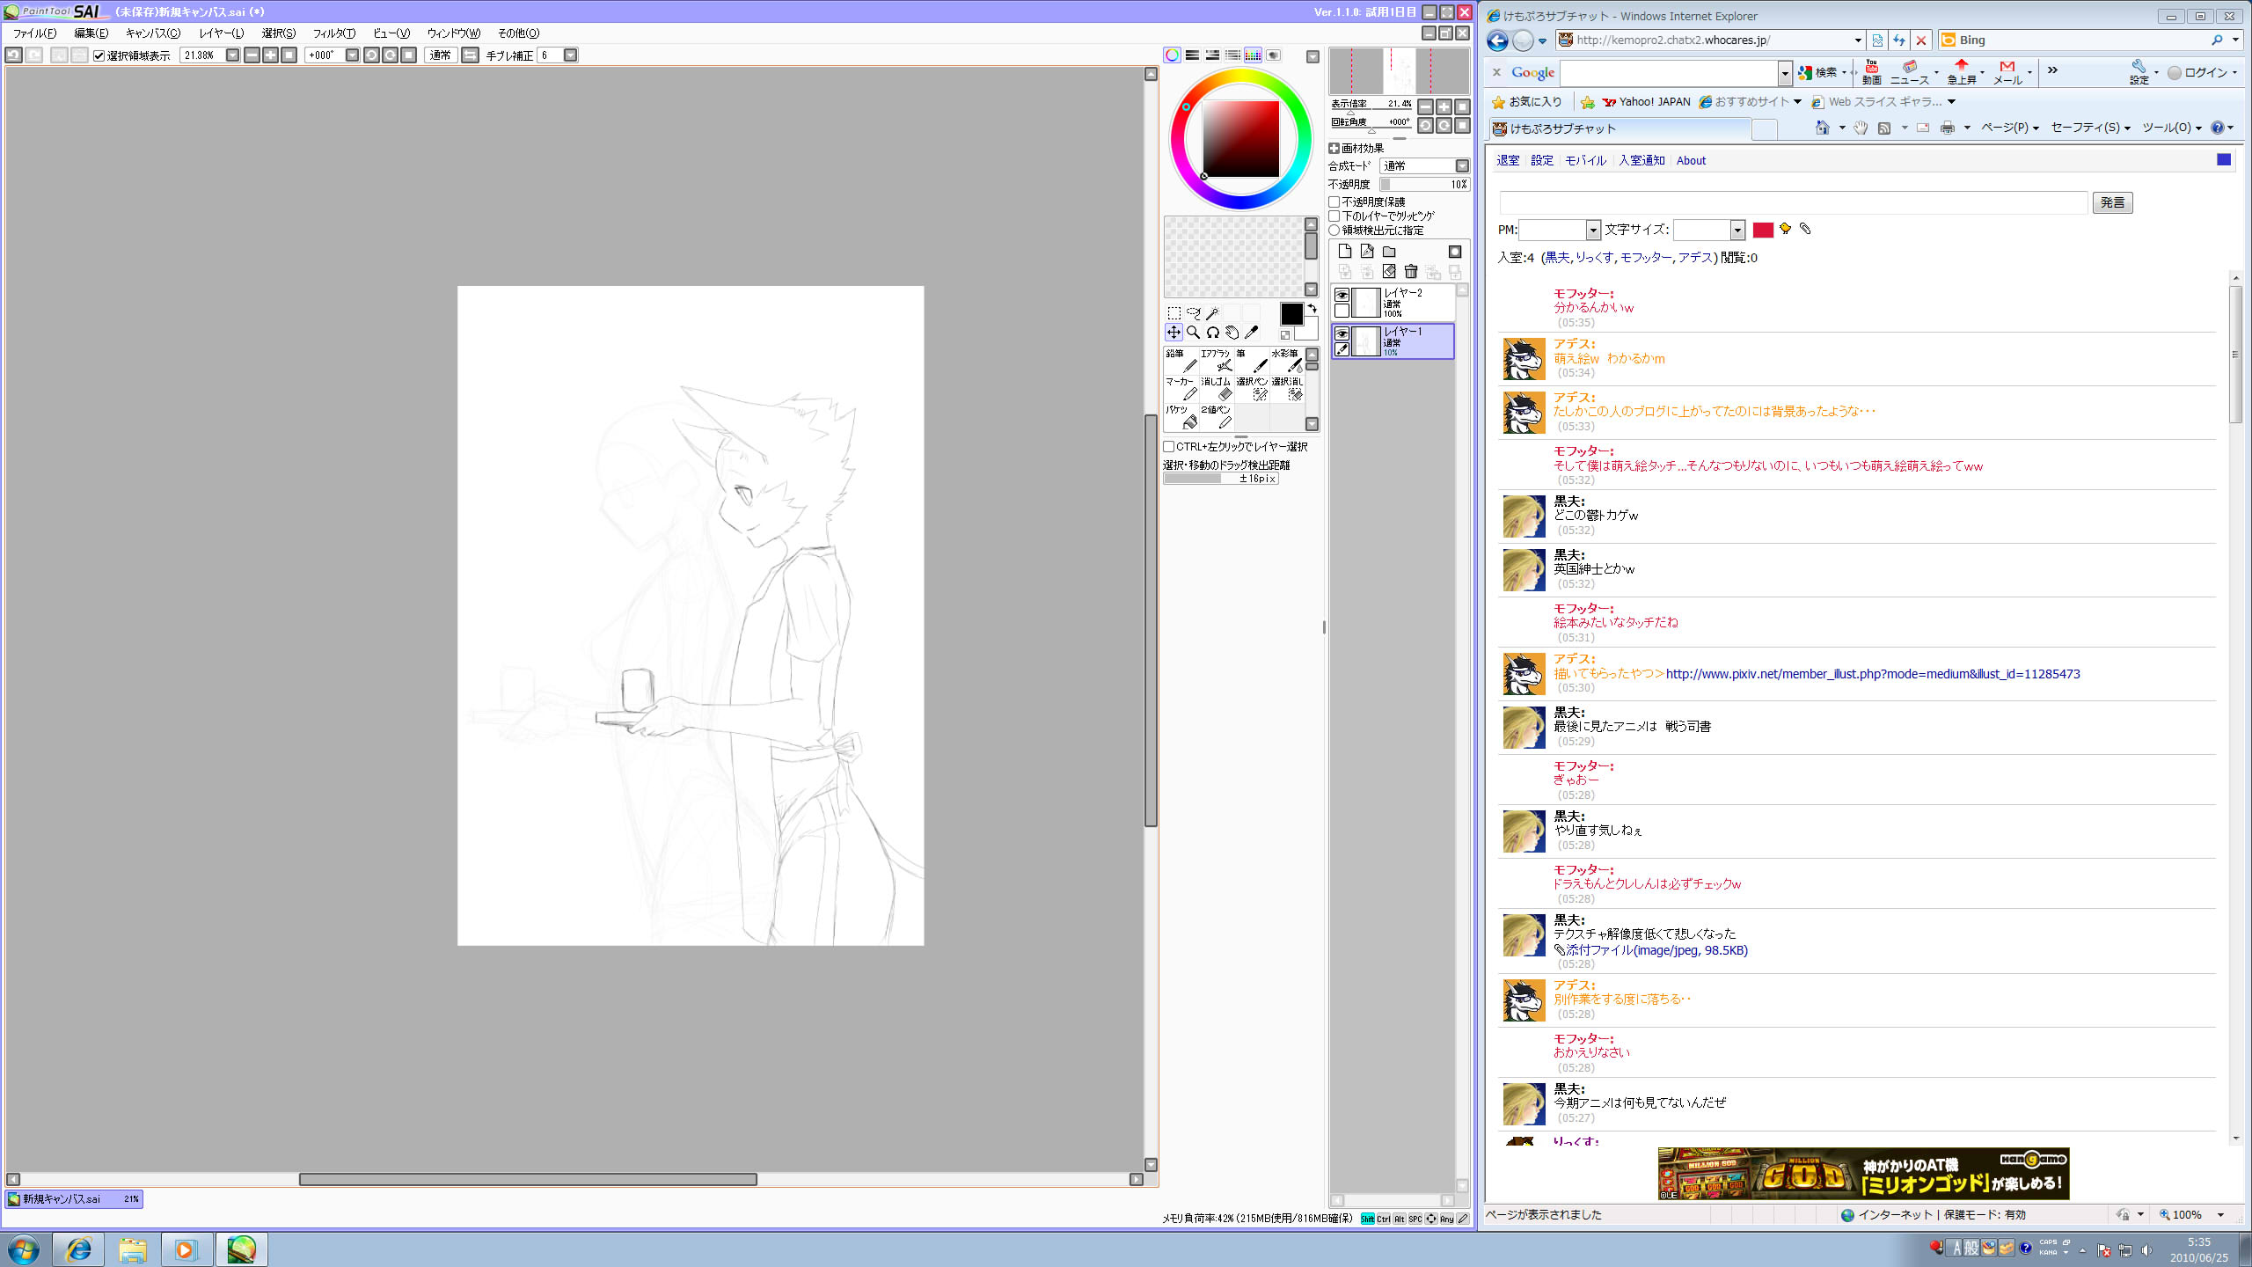Select the けもぷろサブチャット browser tab
2252x1267 pixels.
[1619, 129]
